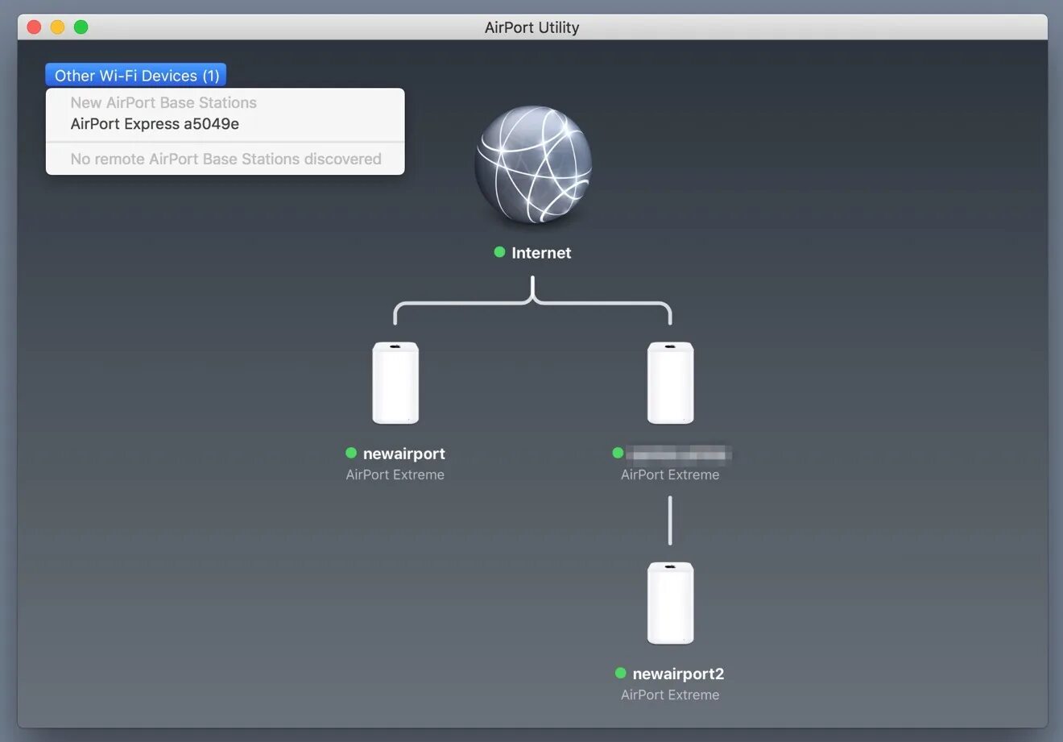The image size is (1063, 742).
Task: Click the green status dot beside Internet
Action: (x=499, y=252)
